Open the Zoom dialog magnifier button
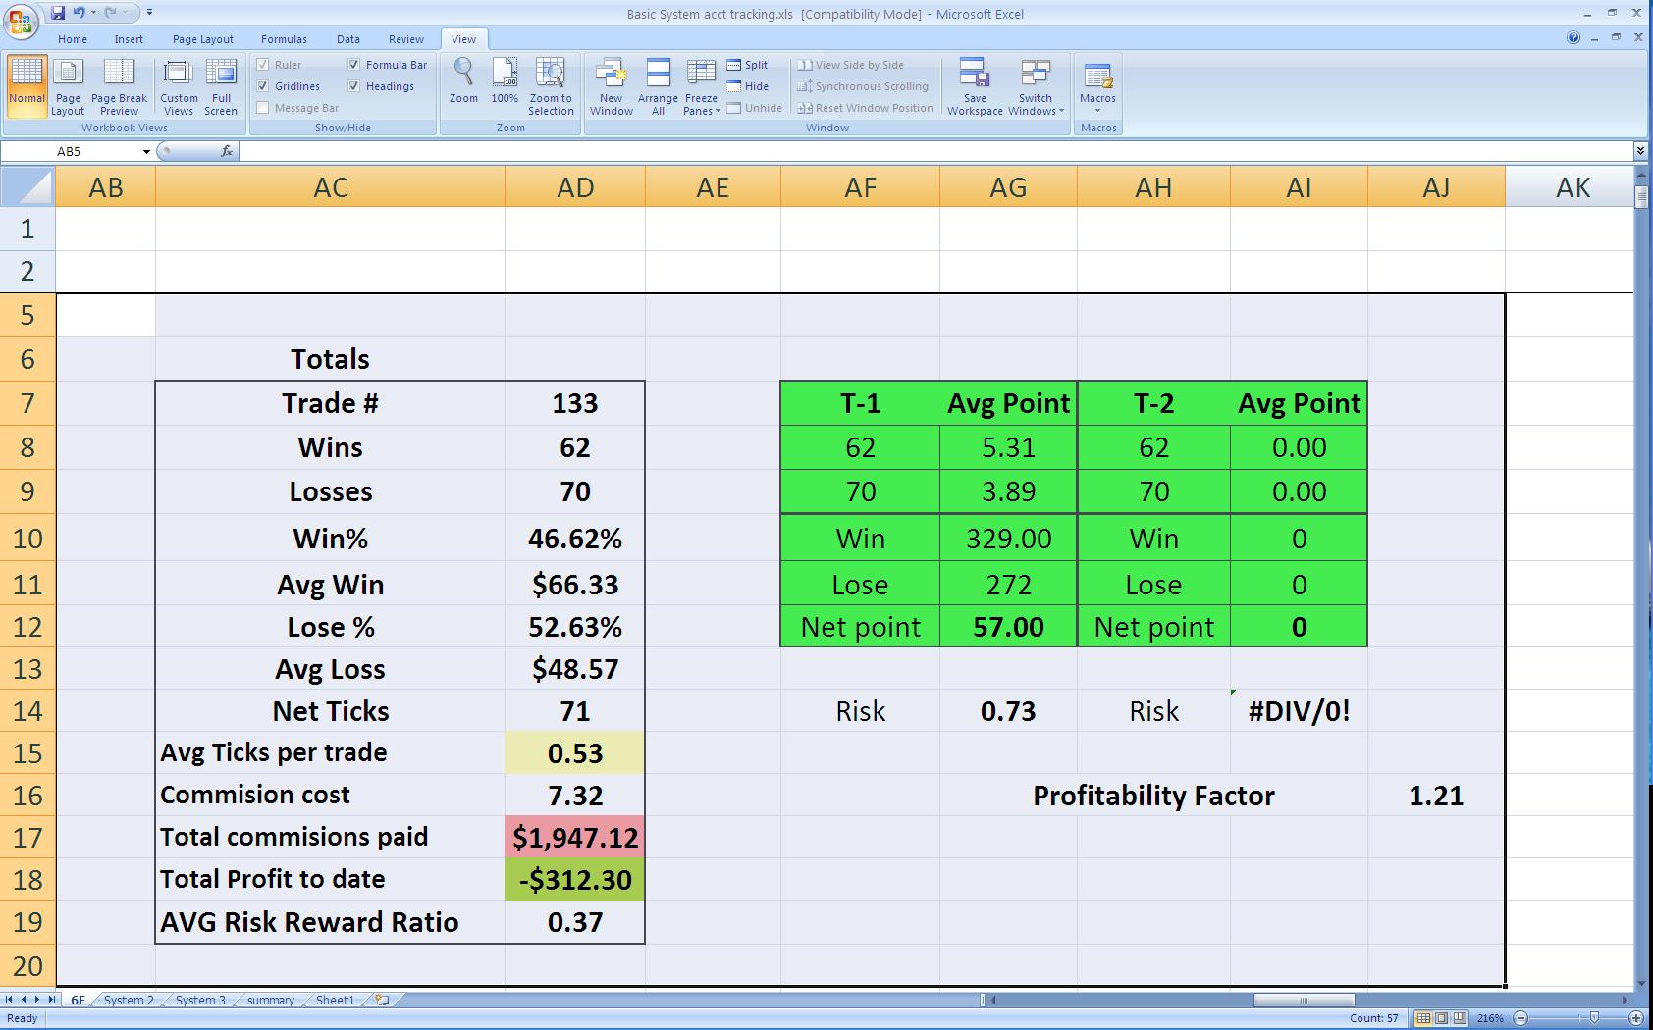 [x=463, y=80]
